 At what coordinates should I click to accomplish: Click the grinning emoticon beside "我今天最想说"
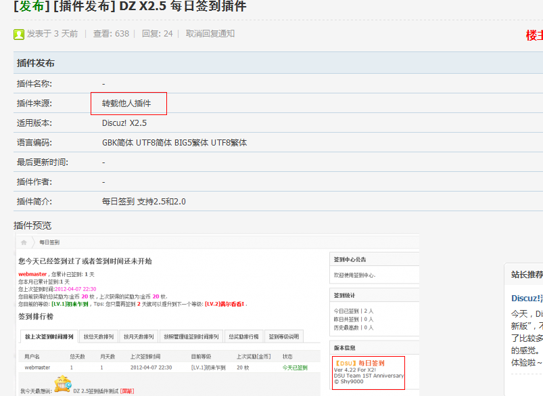pos(63,384)
